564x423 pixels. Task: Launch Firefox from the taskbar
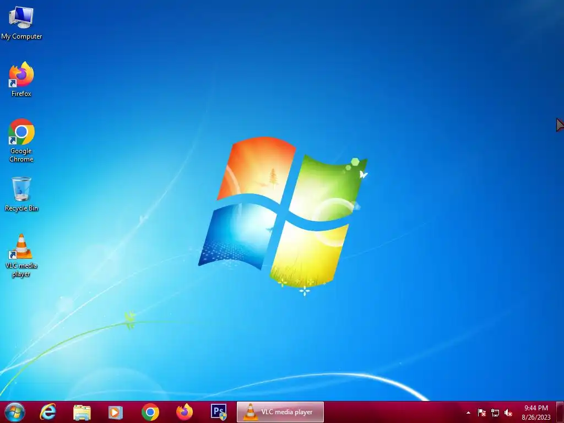click(x=185, y=412)
